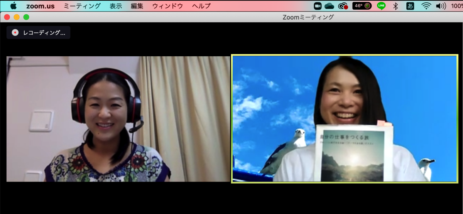Open the volume control in menu bar
Screen dimensions: 463x214
[x=441, y=6]
